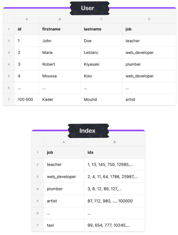Click the User table title badge
Screen dimensions: 178x235
point(89,8)
